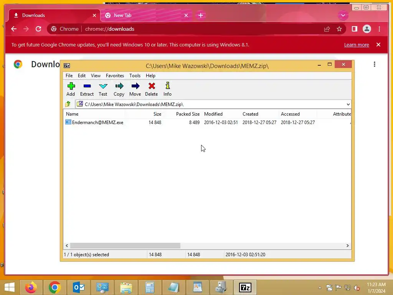Viewport: 393px width, 295px height.
Task: Open the Help menu
Action: [150, 76]
